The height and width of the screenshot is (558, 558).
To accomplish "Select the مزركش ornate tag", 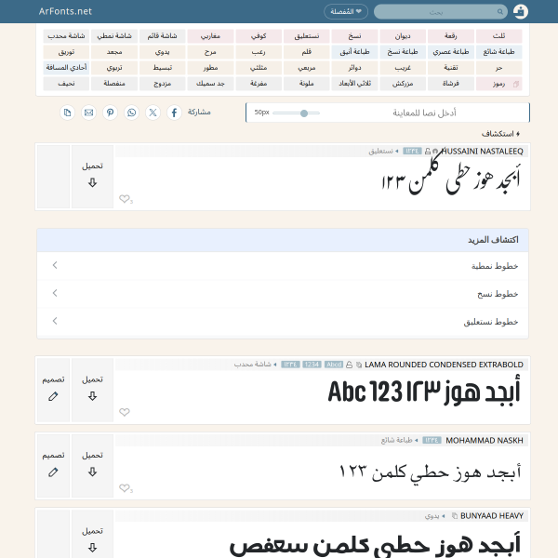I will tap(403, 84).
